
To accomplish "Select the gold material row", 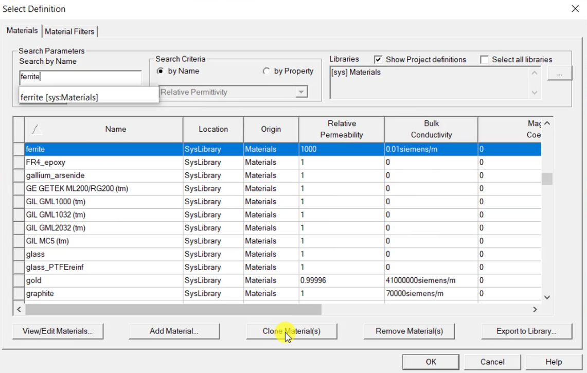I will click(103, 280).
